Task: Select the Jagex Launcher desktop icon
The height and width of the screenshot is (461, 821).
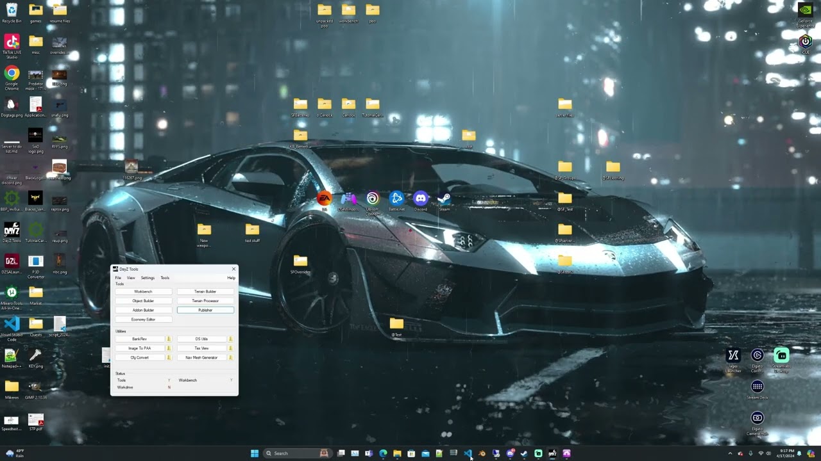Action: point(733,359)
